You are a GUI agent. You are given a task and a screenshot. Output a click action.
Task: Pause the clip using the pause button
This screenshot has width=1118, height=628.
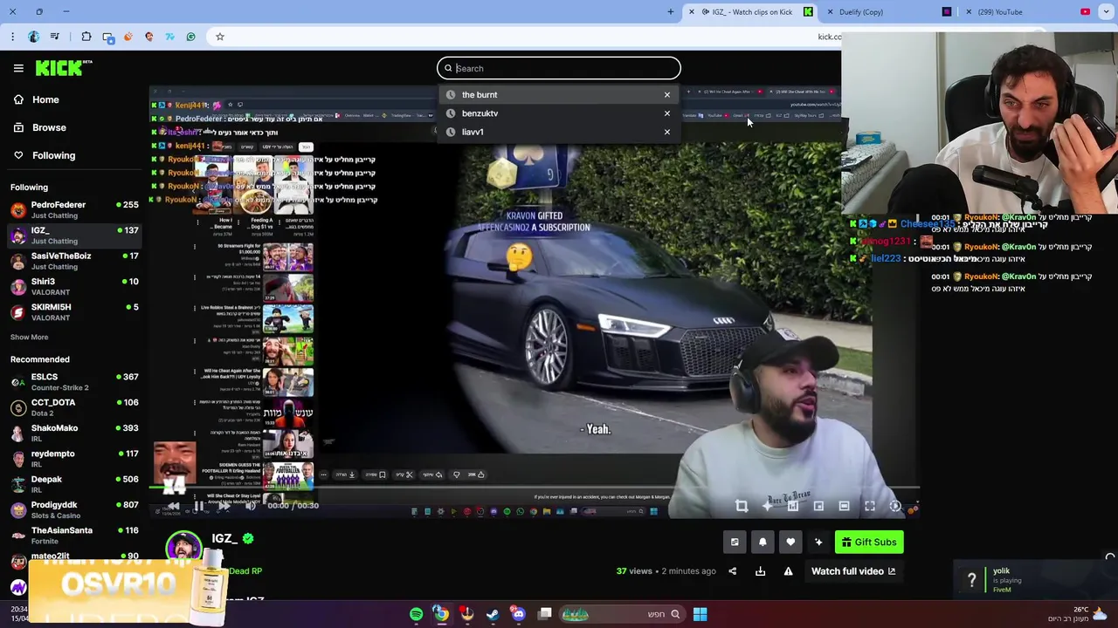[x=198, y=506]
